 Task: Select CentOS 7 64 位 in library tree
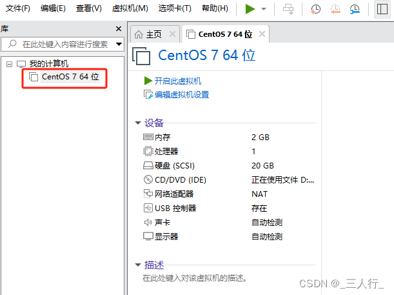[x=70, y=77]
